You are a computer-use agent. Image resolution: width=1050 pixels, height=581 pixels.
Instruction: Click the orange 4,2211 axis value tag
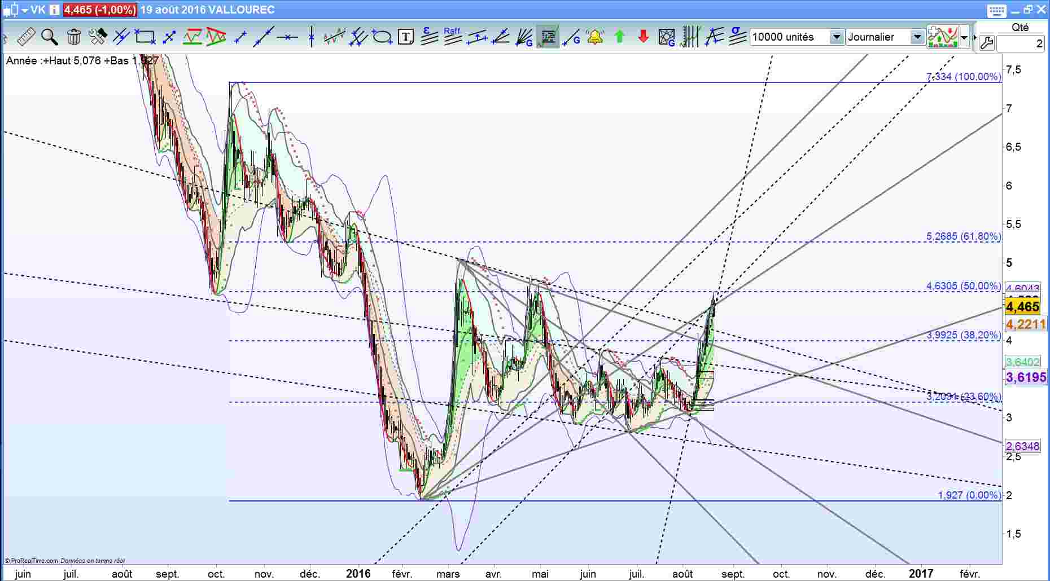(x=1025, y=324)
